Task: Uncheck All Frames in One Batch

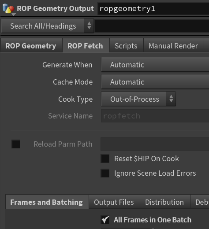Action: (x=105, y=220)
